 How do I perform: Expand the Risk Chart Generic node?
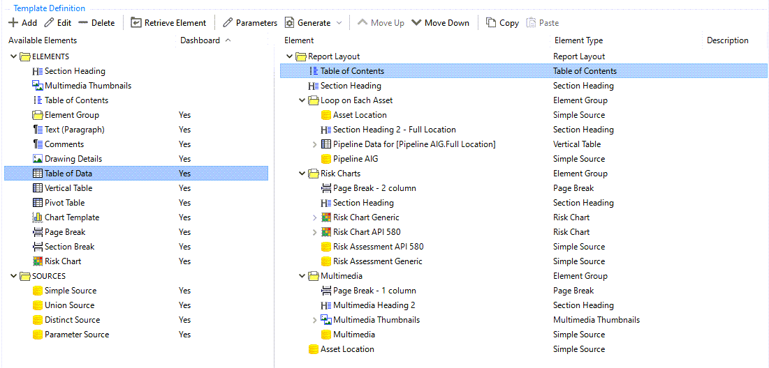click(x=315, y=217)
